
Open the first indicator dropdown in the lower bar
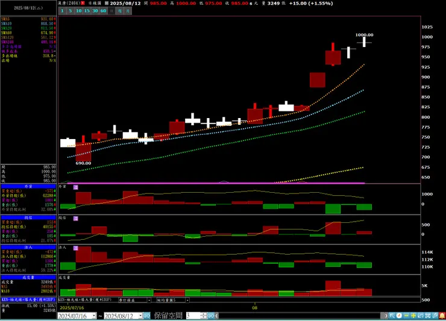[x=149, y=301]
